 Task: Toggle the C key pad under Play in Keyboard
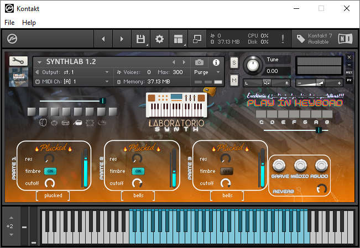click(261, 114)
